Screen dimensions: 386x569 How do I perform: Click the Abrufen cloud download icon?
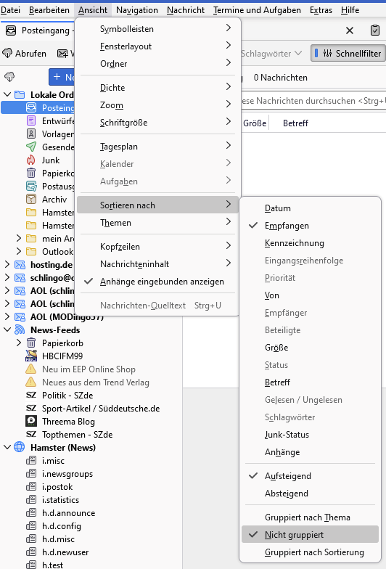pos(7,54)
